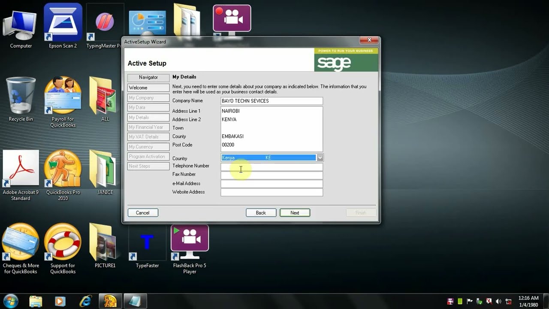
Task: Select My Financial Year step in sidebar
Action: point(148,127)
